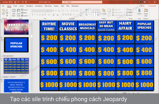Click the user account avatar

point(140,2)
